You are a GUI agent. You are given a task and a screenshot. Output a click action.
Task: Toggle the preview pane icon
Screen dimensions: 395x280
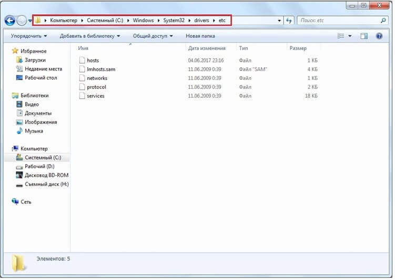point(364,36)
